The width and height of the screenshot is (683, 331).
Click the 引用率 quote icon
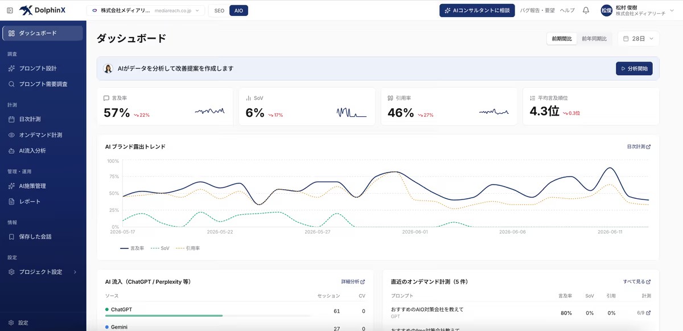click(x=390, y=98)
